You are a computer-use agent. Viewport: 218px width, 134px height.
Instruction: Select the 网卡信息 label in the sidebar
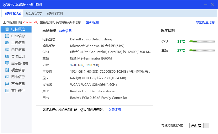[x=18, y=77]
